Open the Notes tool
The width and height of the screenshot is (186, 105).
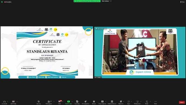click(x=147, y=102)
